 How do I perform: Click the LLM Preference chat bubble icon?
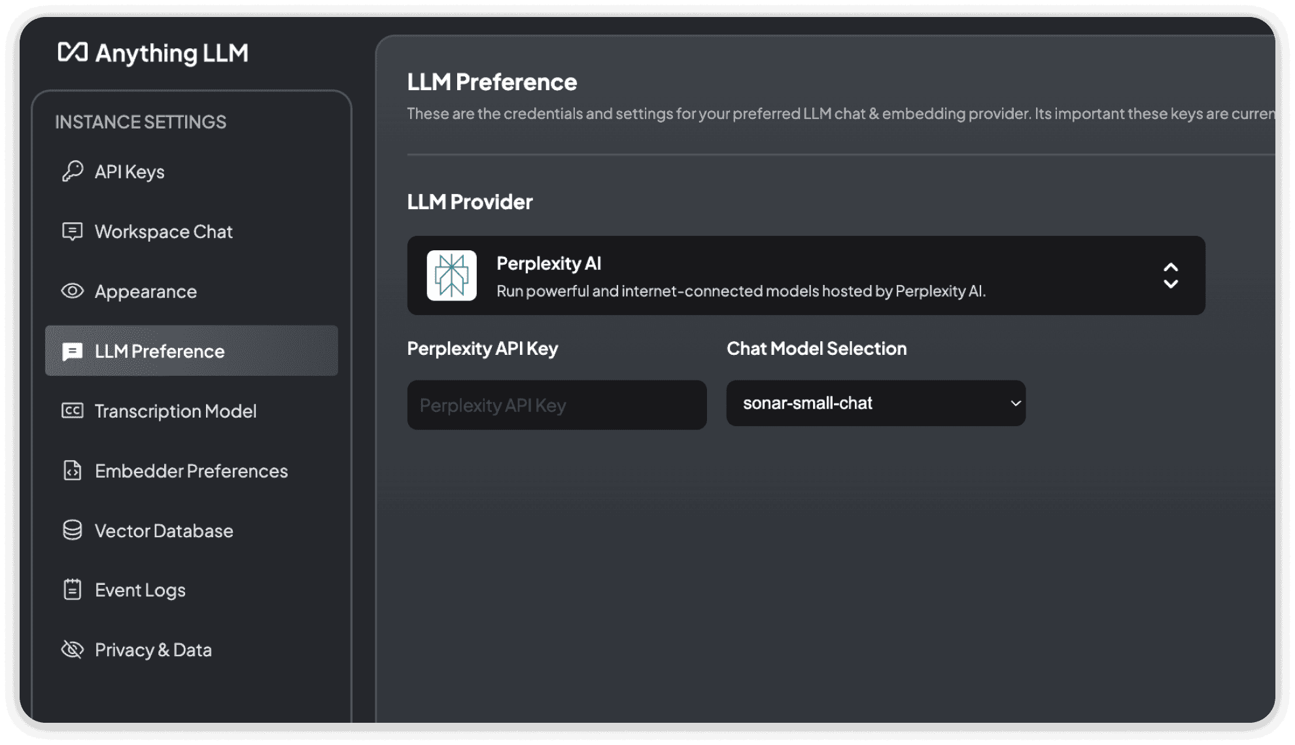click(73, 352)
